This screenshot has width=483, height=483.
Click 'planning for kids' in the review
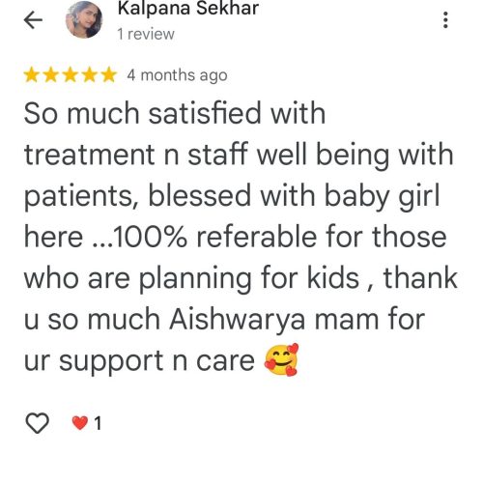click(249, 279)
